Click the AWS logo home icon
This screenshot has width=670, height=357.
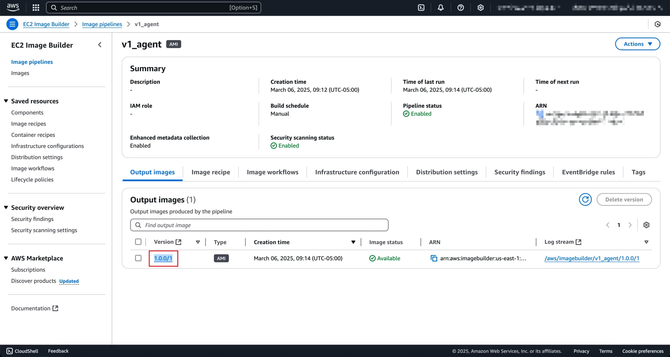click(13, 8)
